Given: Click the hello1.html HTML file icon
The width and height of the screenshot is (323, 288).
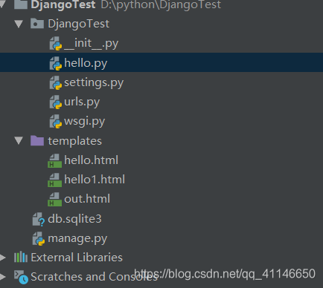Looking at the screenshot, I should point(54,180).
